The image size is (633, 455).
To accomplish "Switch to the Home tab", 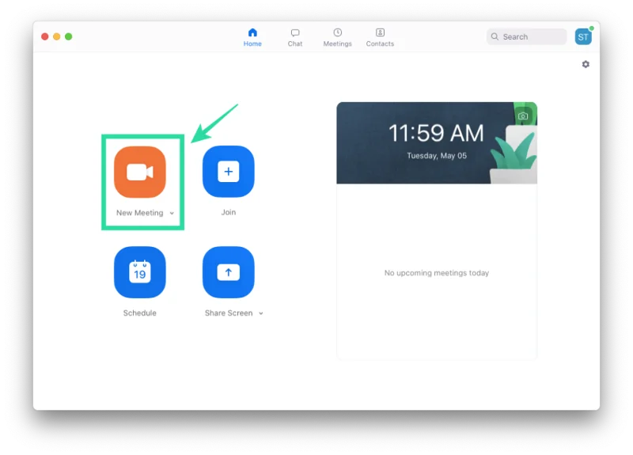I will [252, 37].
